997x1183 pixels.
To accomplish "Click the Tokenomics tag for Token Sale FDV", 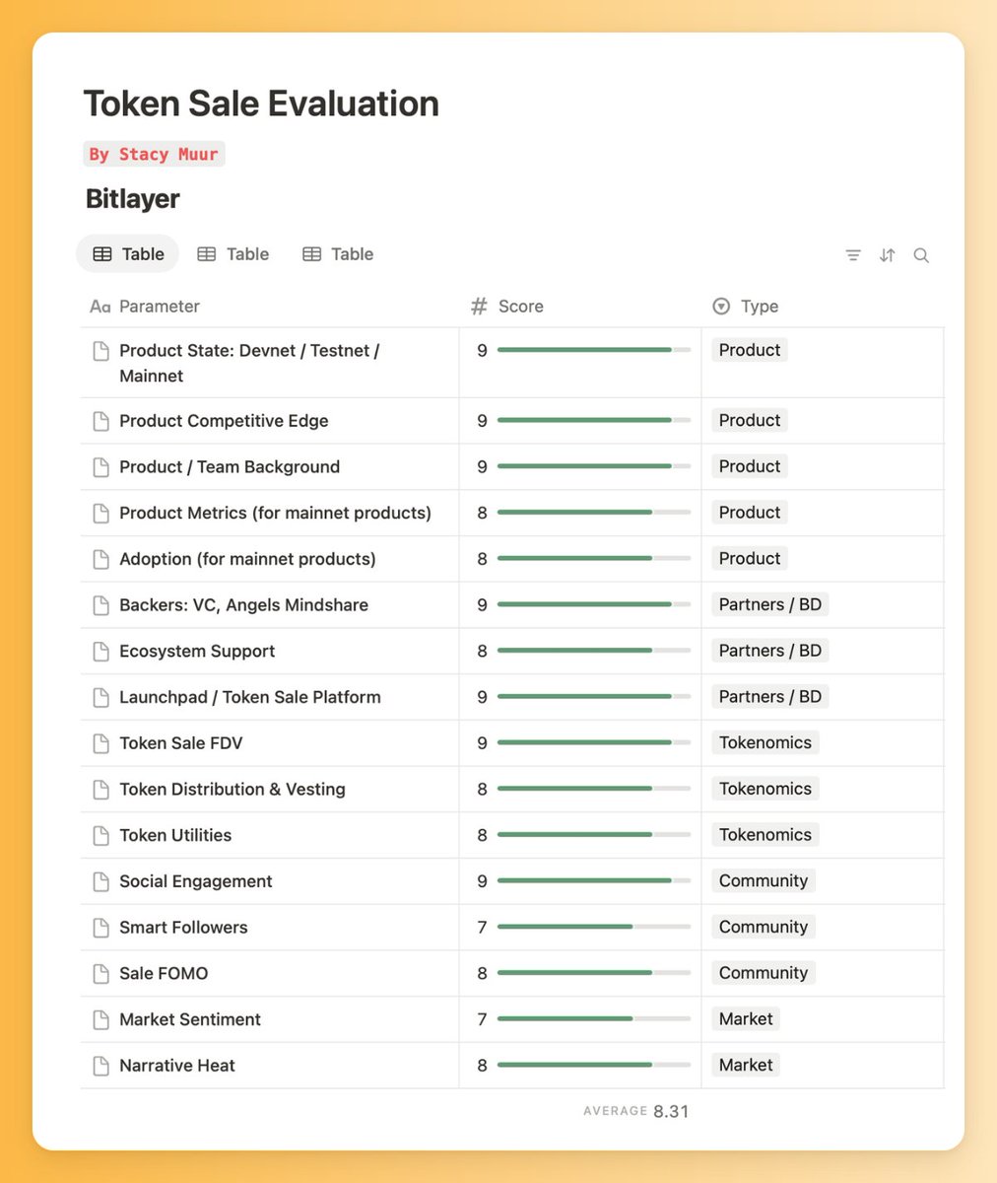I will click(x=765, y=742).
